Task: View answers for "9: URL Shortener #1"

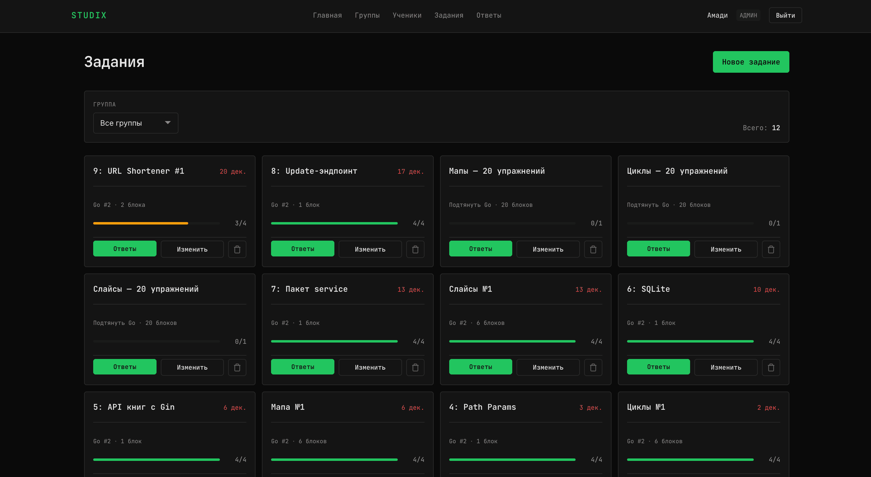Action: click(125, 249)
